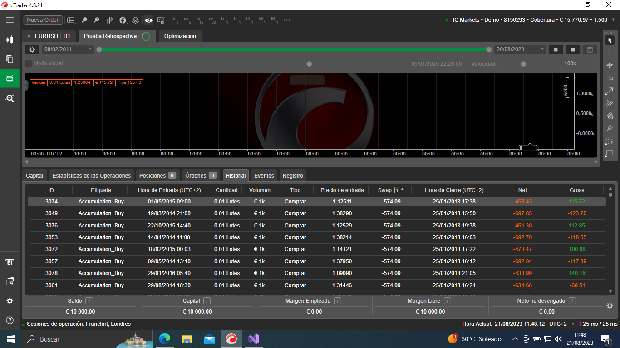
Task: Open backtesting settings gear button
Action: [32, 49]
